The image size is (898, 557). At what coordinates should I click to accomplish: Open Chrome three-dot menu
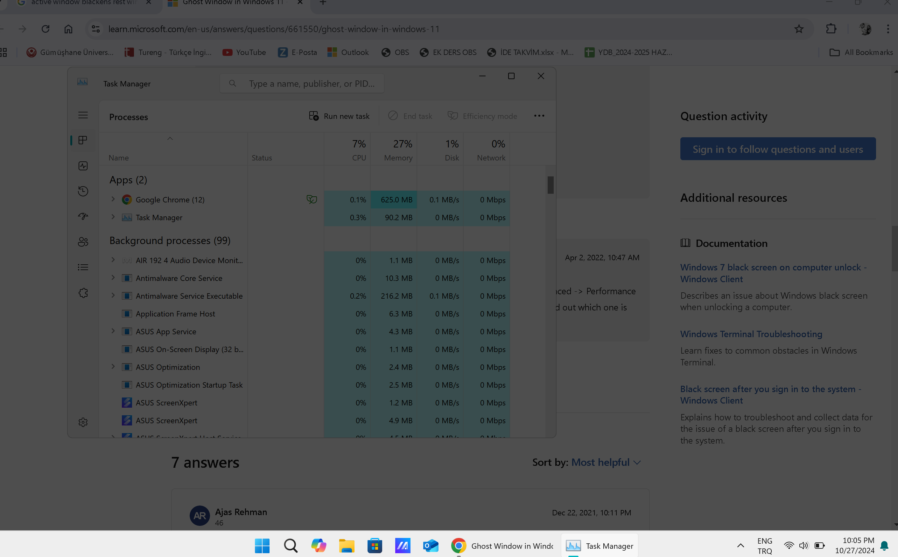[x=888, y=29]
